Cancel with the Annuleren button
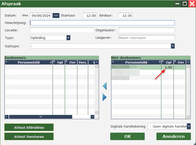This screenshot has height=145, width=196. (174, 136)
